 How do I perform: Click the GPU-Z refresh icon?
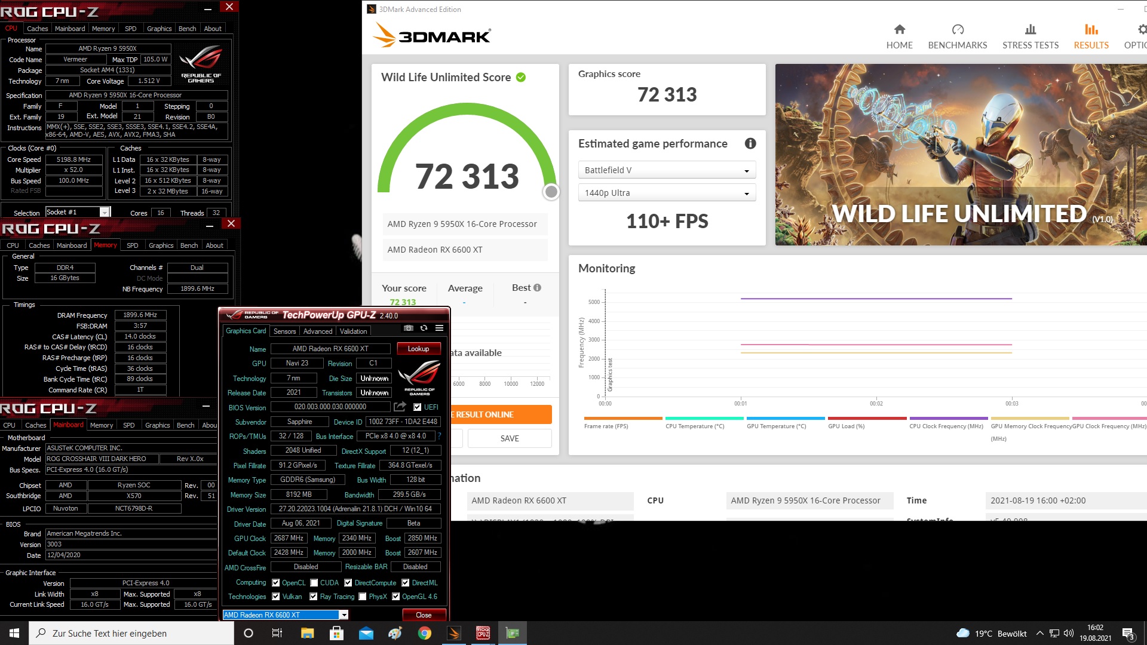tap(424, 328)
